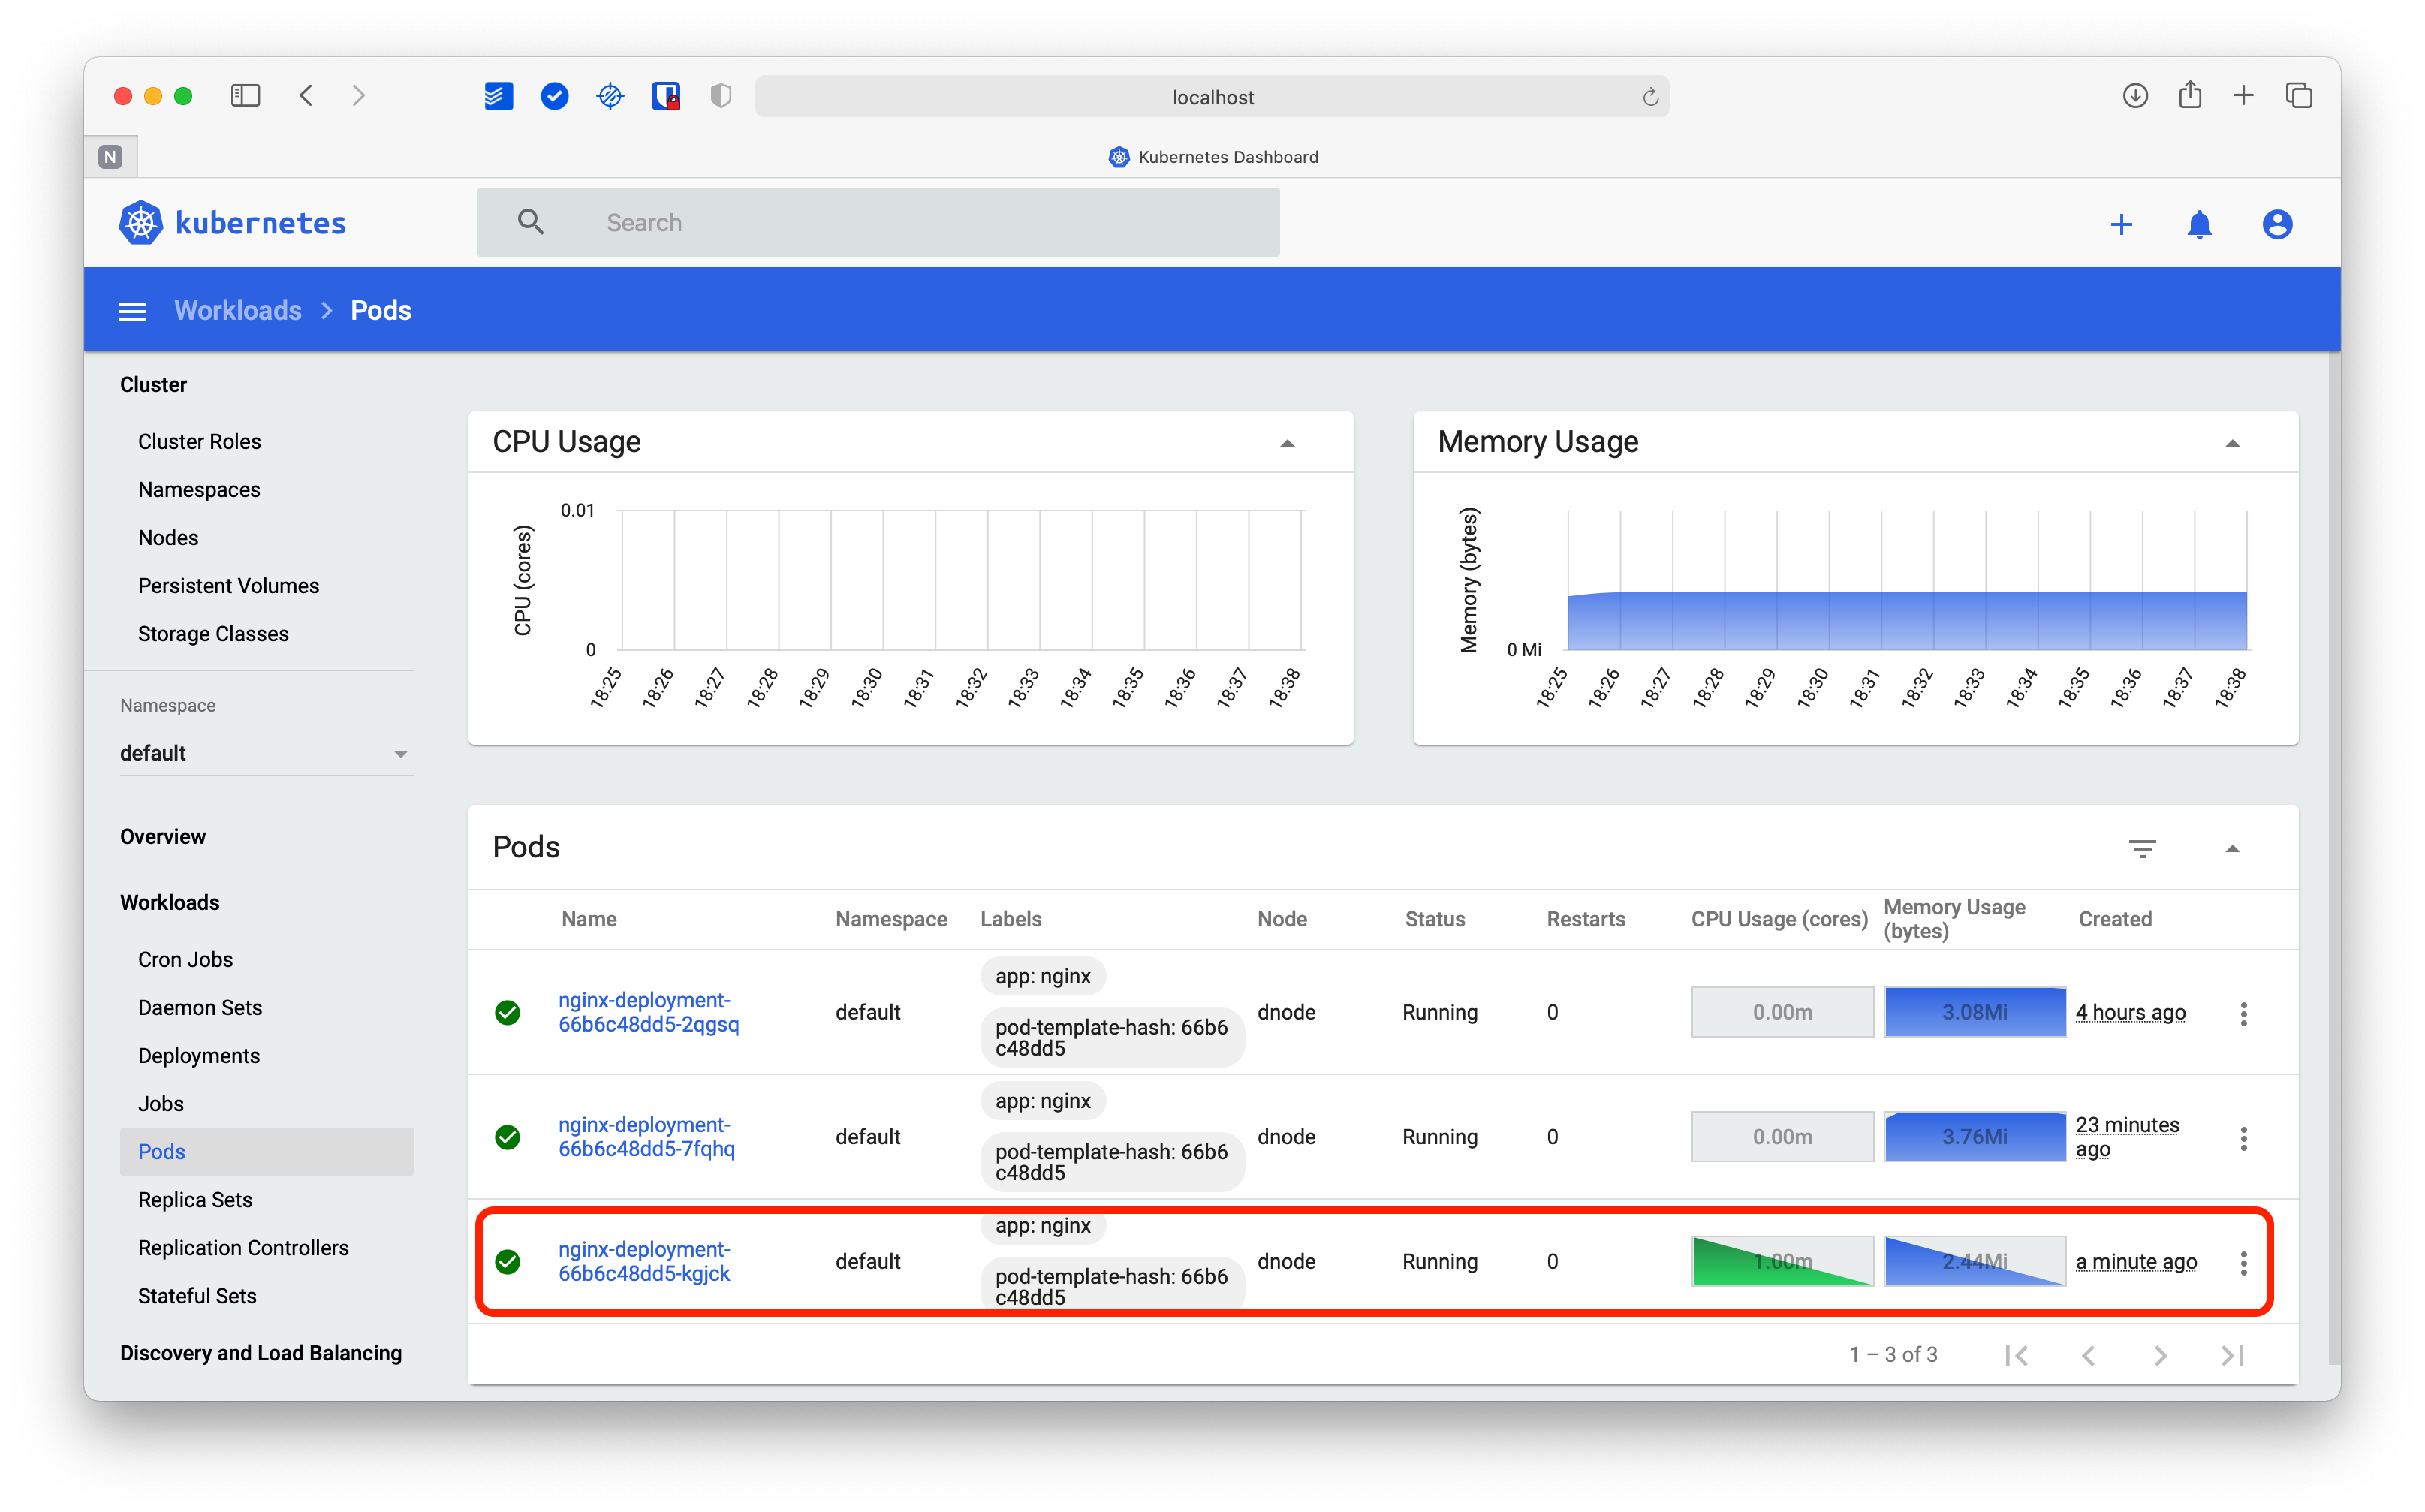Click the localhost address bar
This screenshot has width=2425, height=1512.
[x=1212, y=96]
